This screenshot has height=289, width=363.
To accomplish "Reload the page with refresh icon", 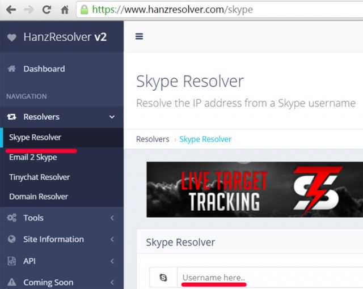I will (x=47, y=10).
